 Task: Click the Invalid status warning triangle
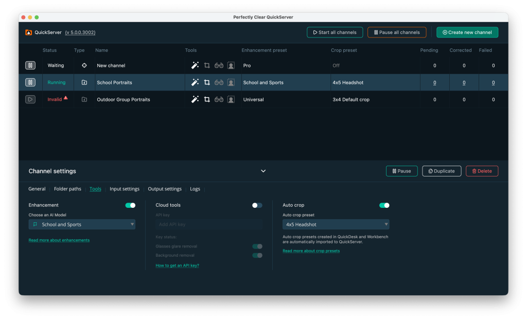tap(66, 98)
